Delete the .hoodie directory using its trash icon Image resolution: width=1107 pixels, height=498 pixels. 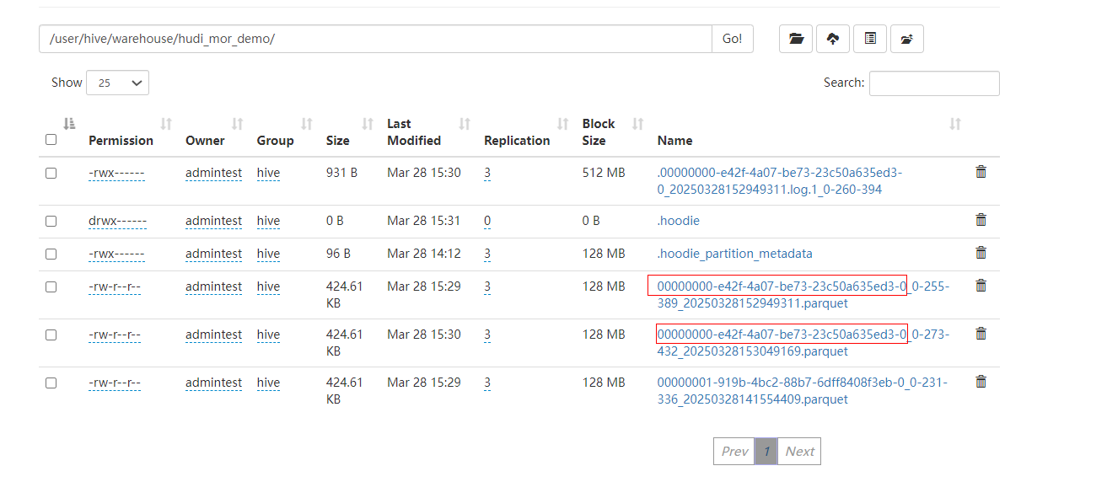click(981, 220)
